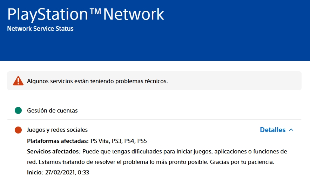Click the Plataformas afectadas label

coord(58,141)
